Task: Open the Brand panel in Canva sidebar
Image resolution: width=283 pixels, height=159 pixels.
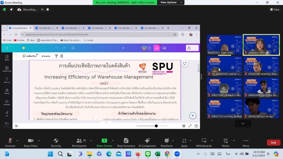Action: click(x=7, y=91)
